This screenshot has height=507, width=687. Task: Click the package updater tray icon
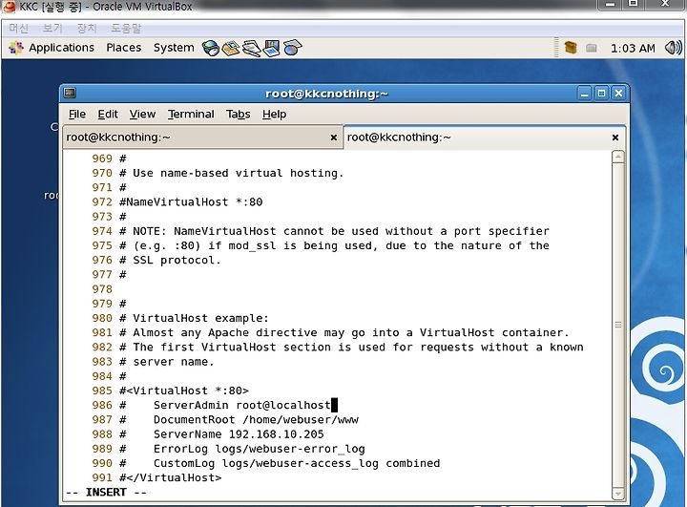(x=571, y=48)
